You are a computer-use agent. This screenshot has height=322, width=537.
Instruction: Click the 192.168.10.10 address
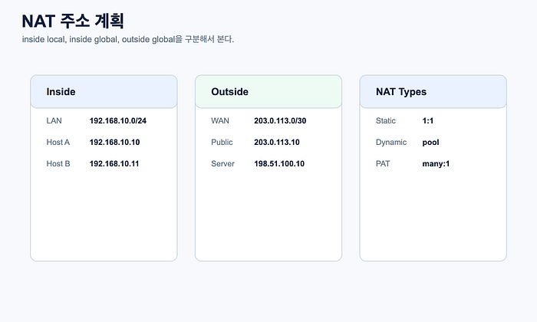(x=114, y=143)
